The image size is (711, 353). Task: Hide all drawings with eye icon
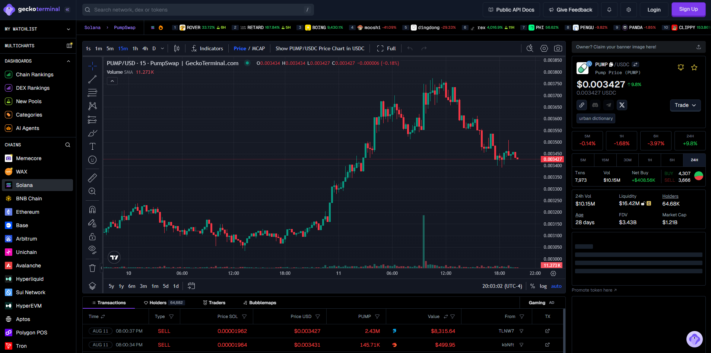(92, 249)
